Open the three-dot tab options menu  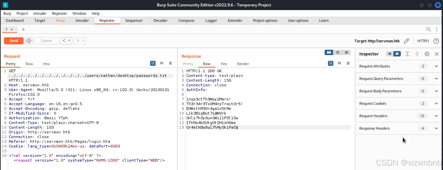437,30
